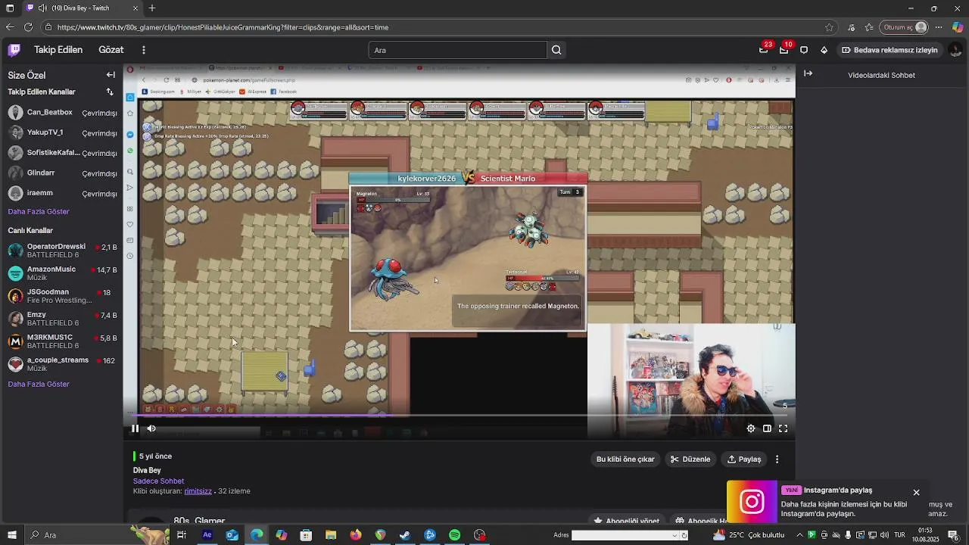The image size is (969, 545).
Task: Click the Twitch logo home icon
Action: tap(14, 50)
